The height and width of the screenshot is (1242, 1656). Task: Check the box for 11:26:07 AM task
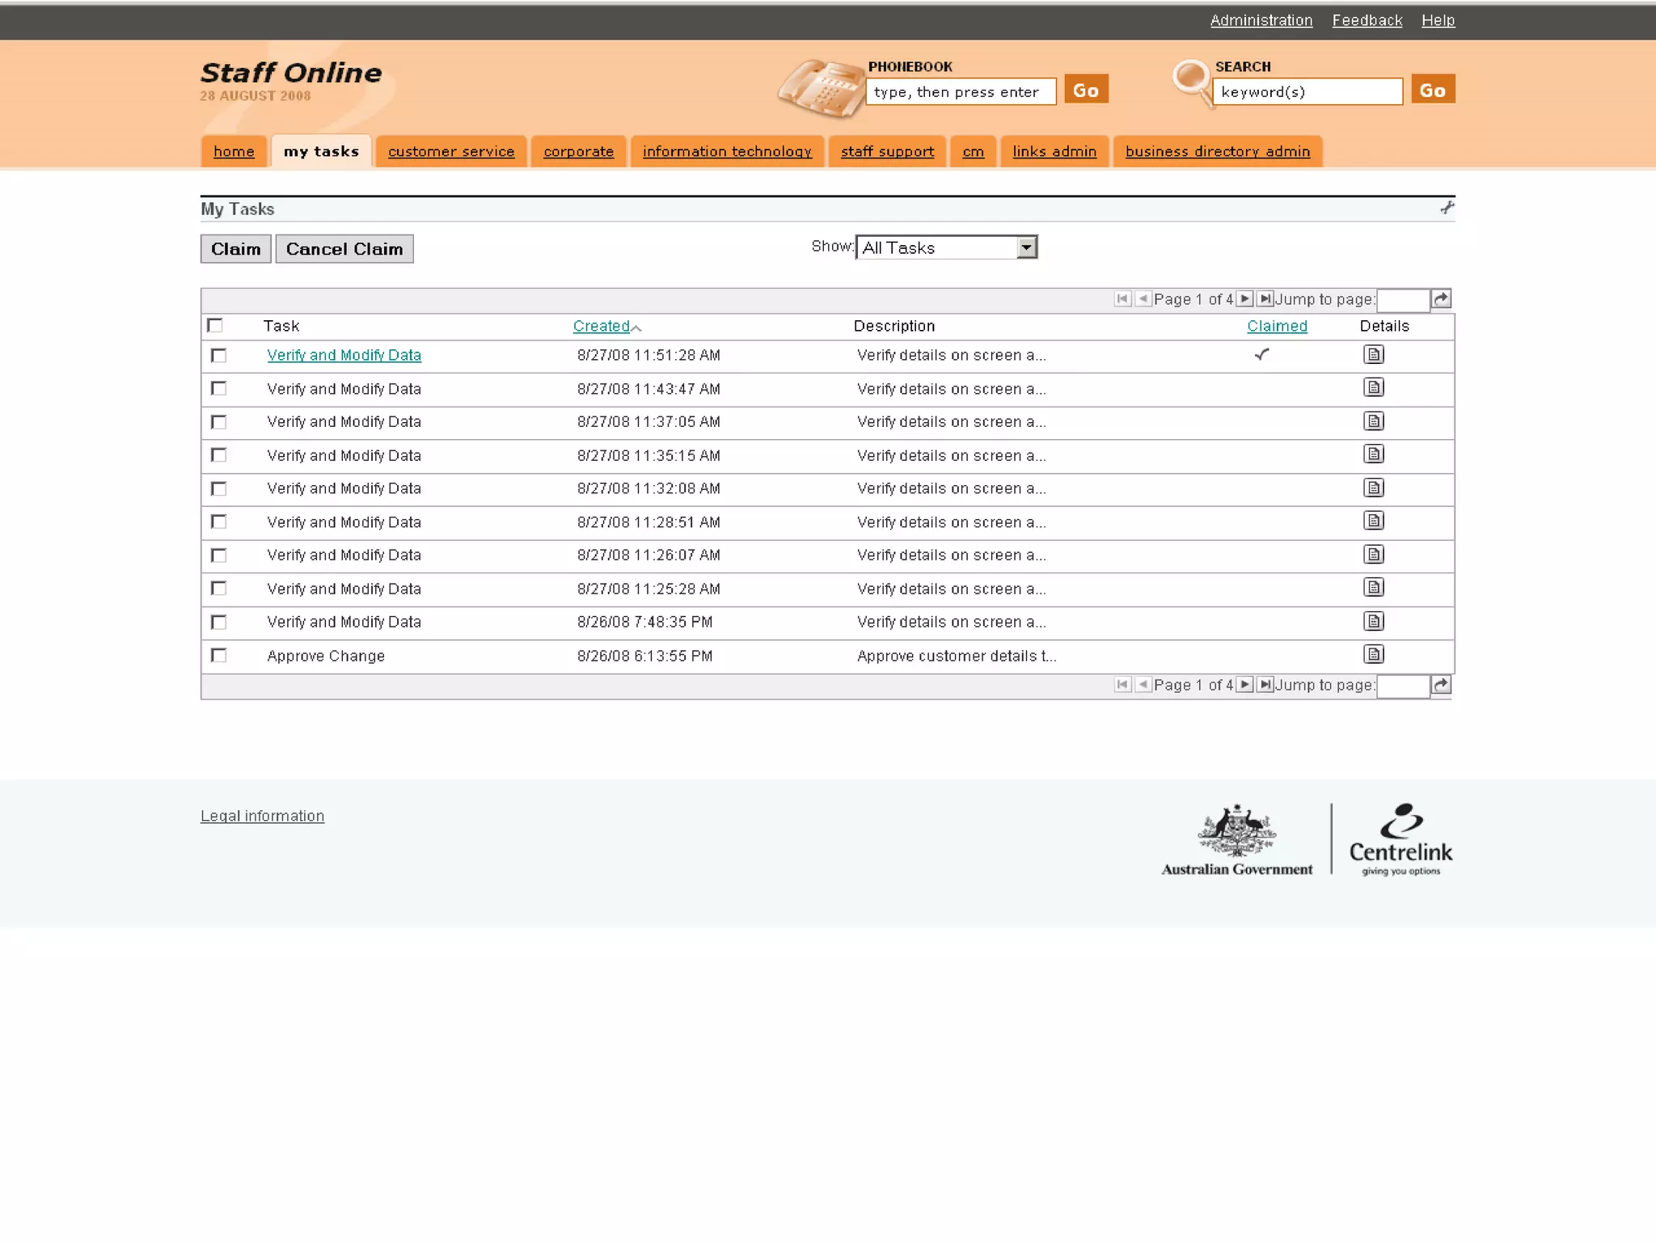point(218,555)
